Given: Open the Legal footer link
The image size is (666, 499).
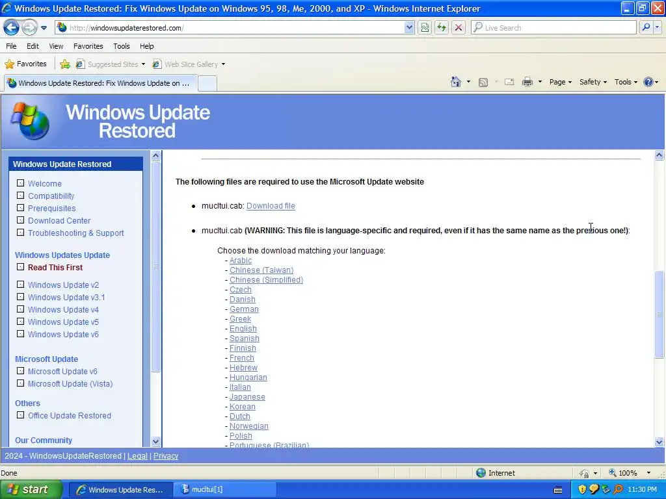Looking at the screenshot, I should 138,455.
